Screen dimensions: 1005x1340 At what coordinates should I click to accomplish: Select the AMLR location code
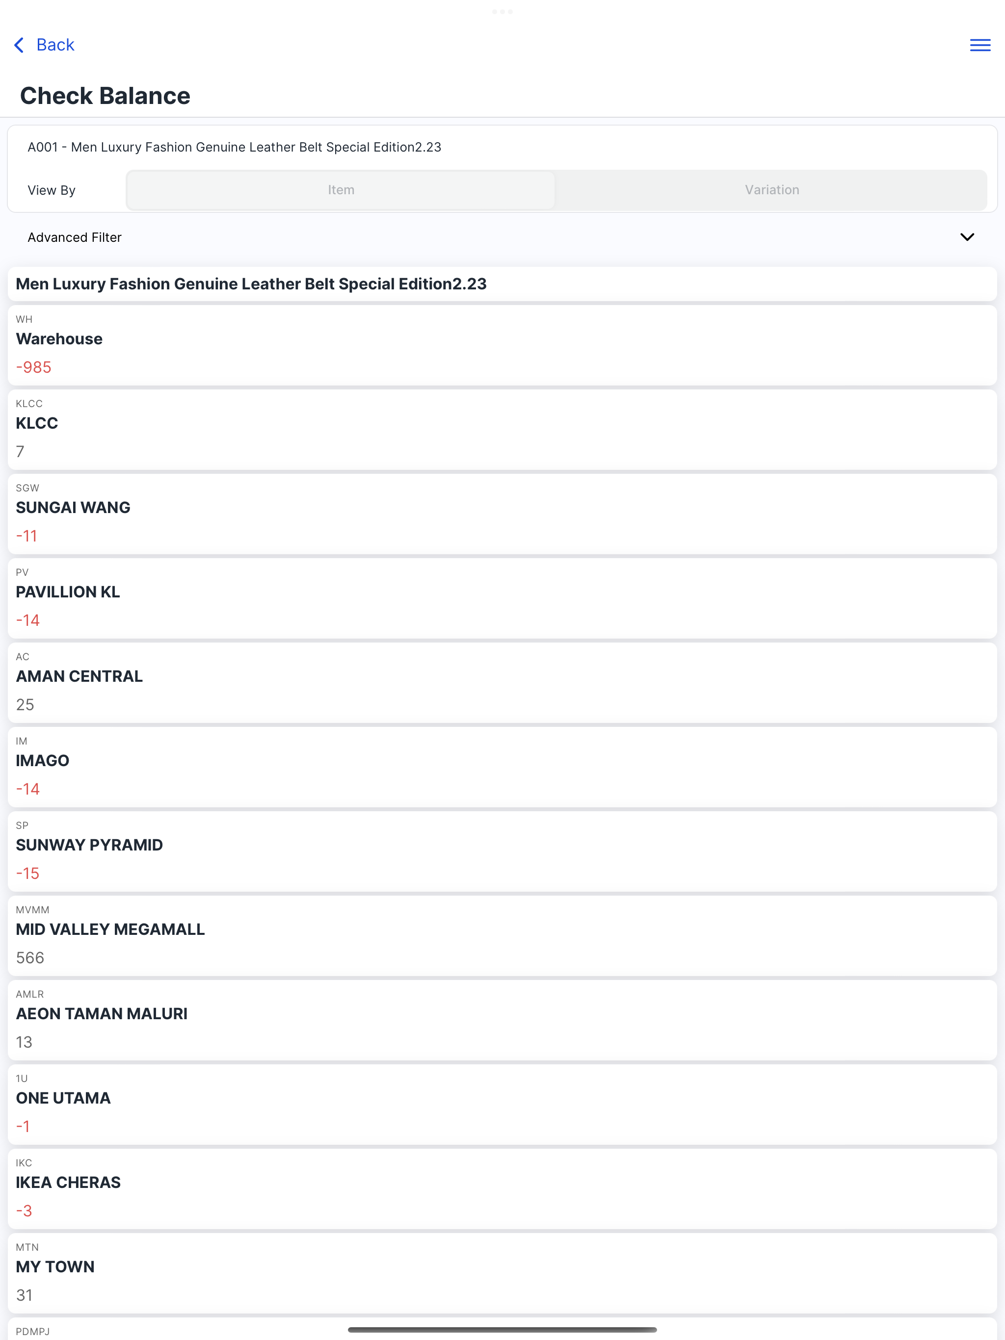tap(30, 994)
